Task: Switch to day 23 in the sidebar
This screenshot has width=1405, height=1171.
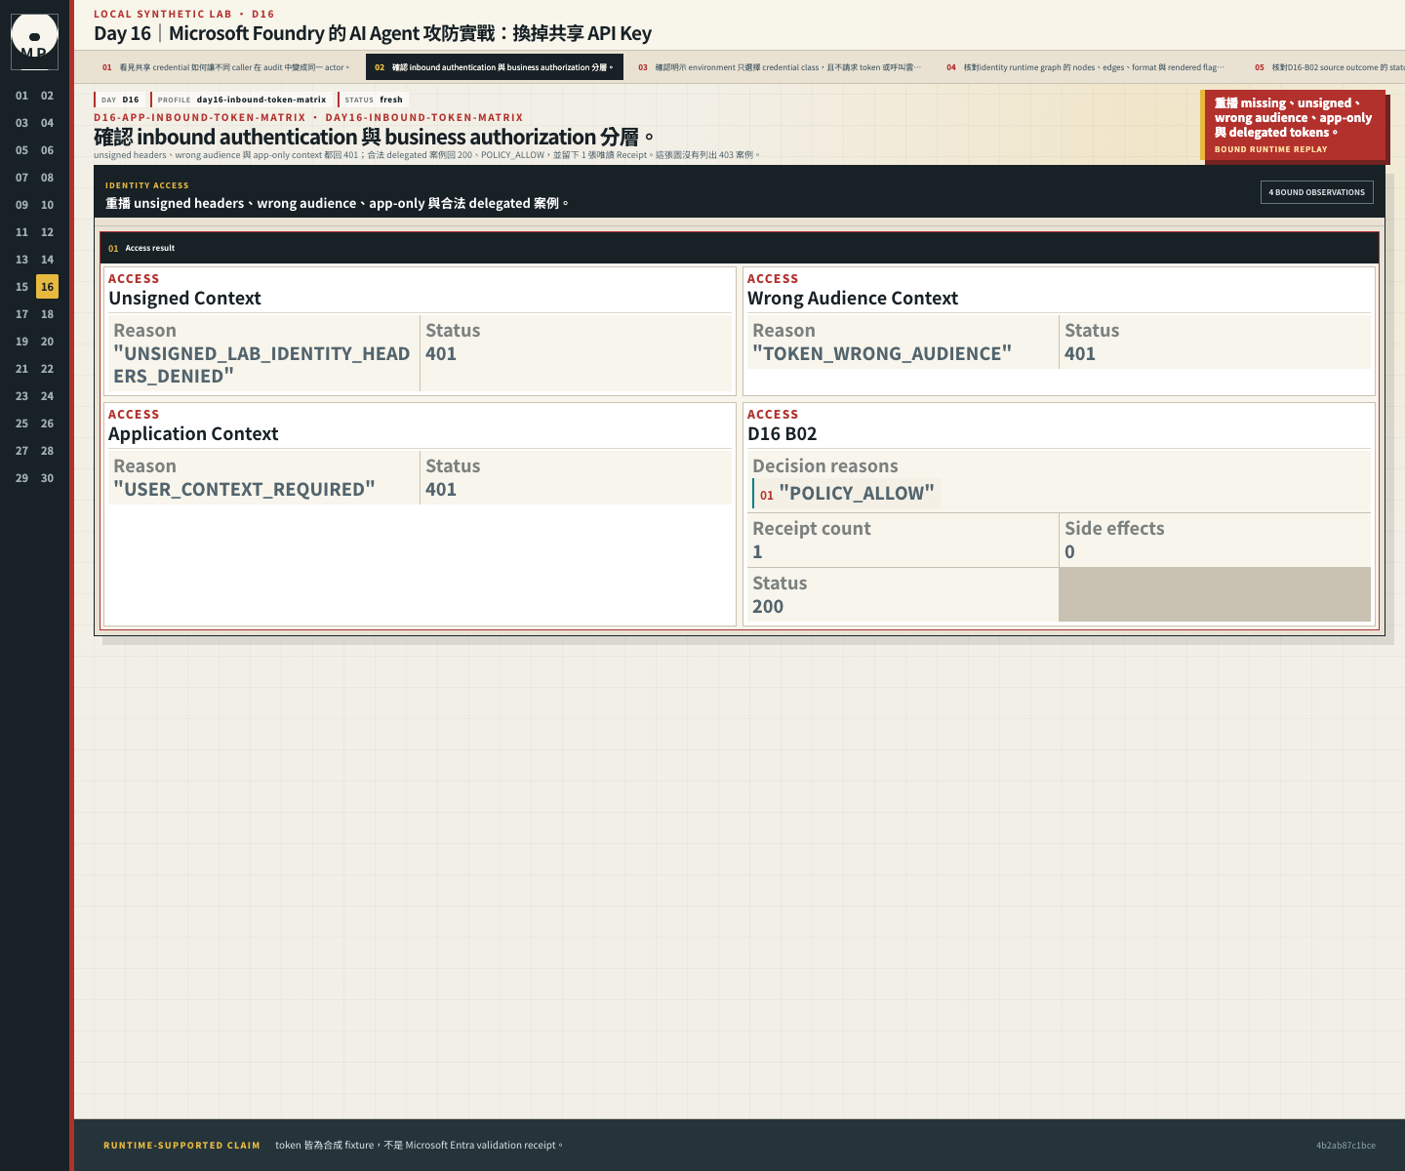Action: (x=21, y=396)
